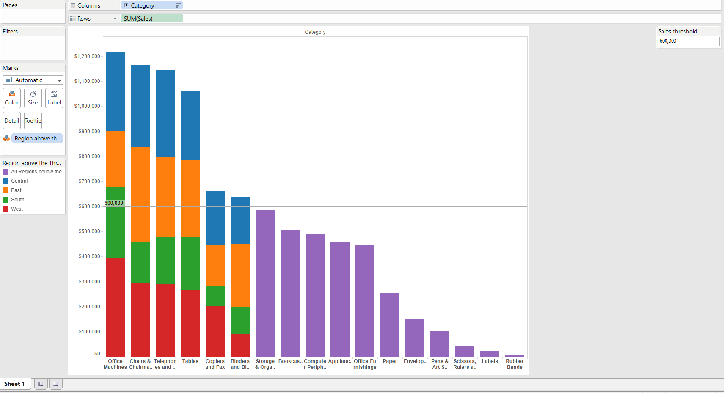
Task: Select the Region above threshold pill
Action: 37,138
